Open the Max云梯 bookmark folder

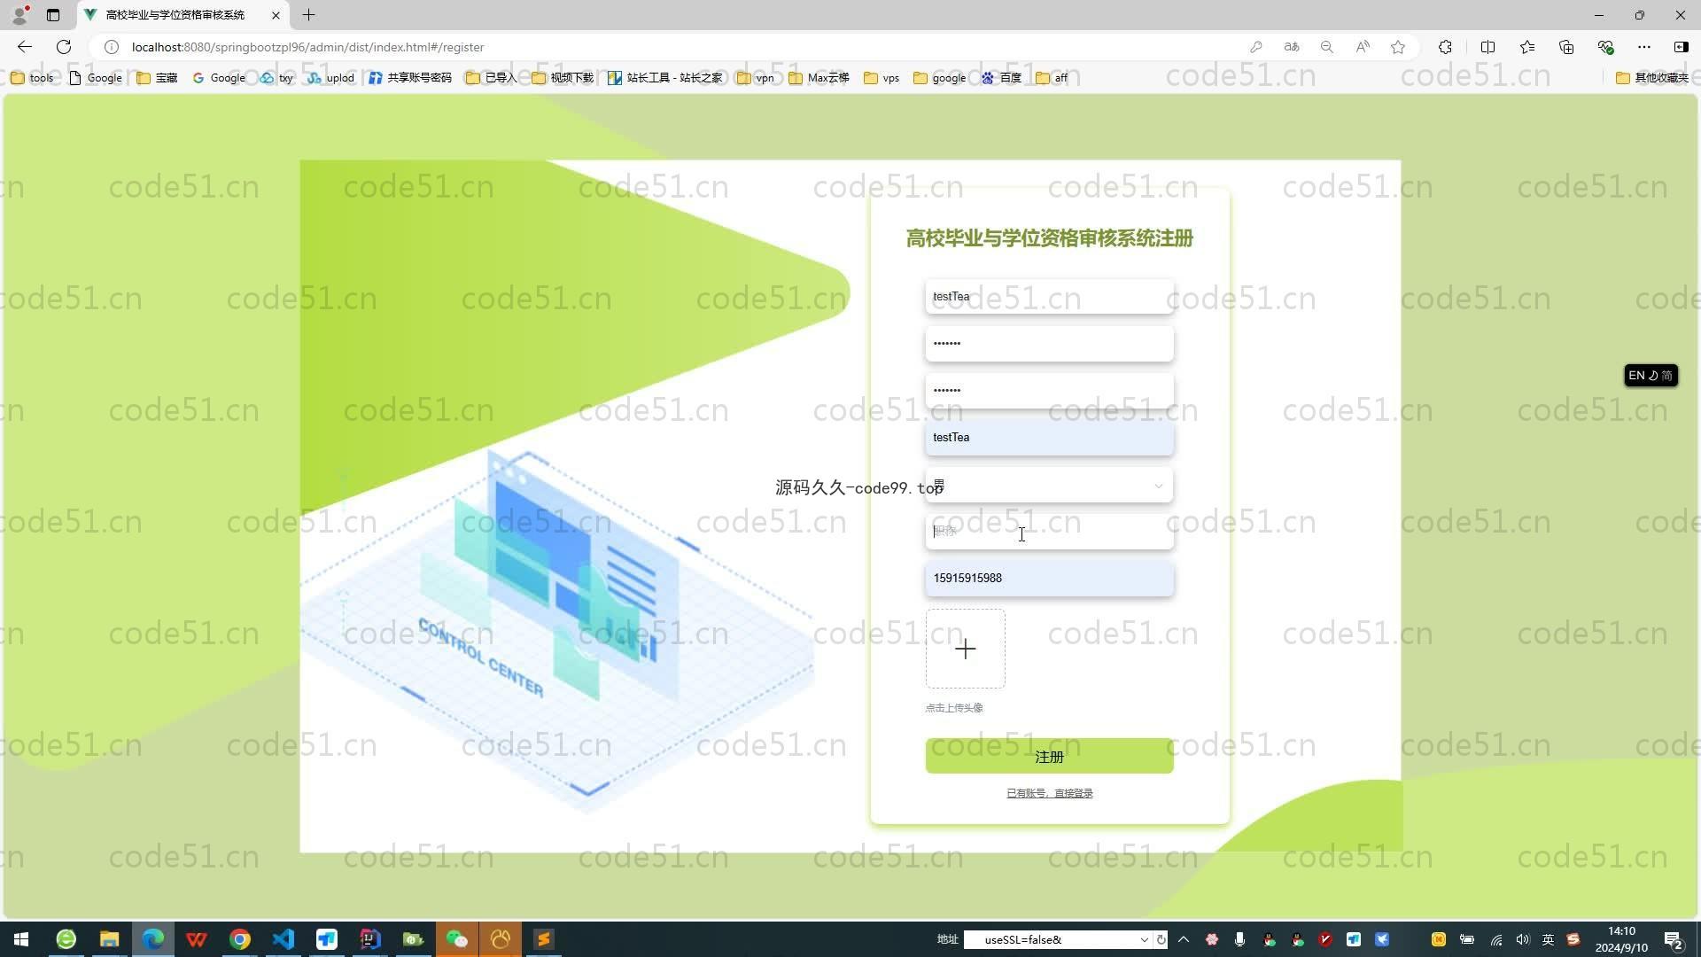tap(819, 78)
